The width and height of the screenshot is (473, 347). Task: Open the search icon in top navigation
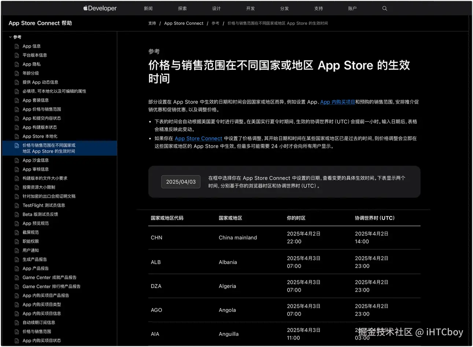(x=384, y=8)
